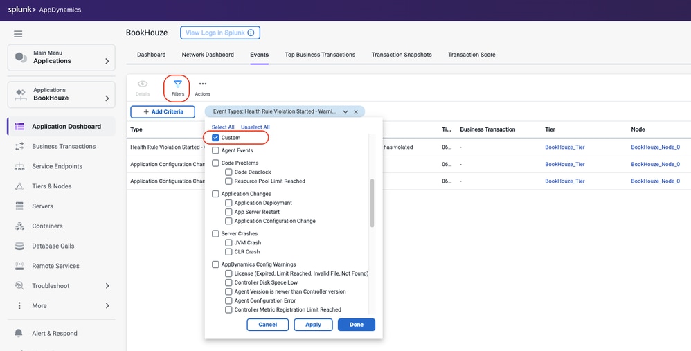Sort by the Business Transaction column header

(x=487, y=129)
